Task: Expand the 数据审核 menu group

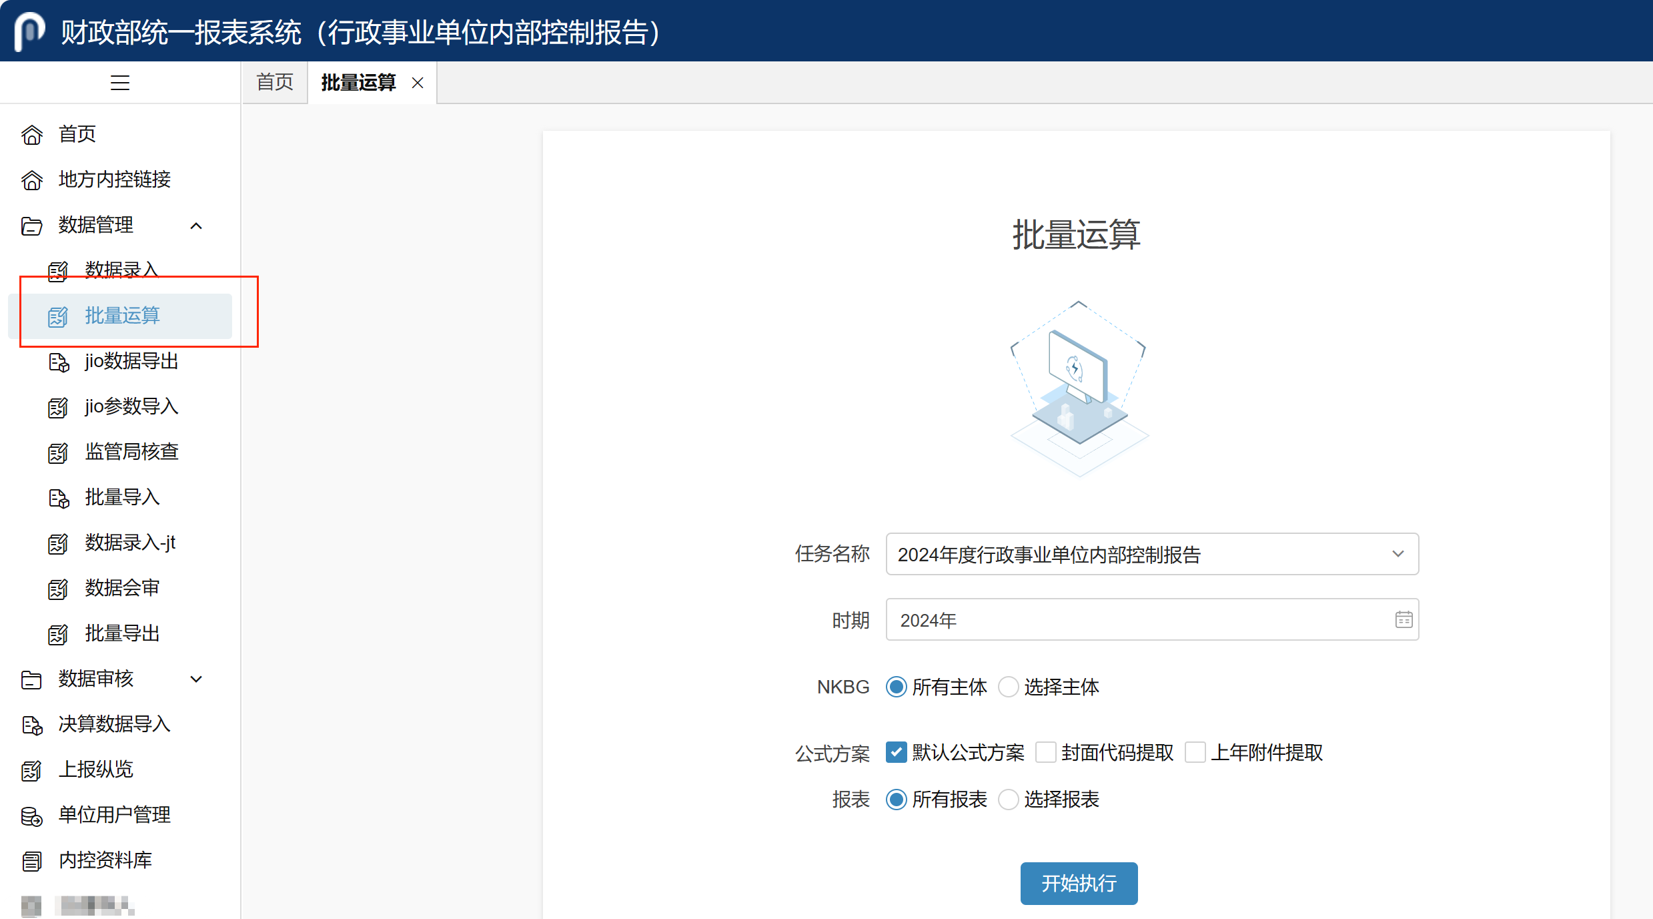Action: [x=196, y=679]
